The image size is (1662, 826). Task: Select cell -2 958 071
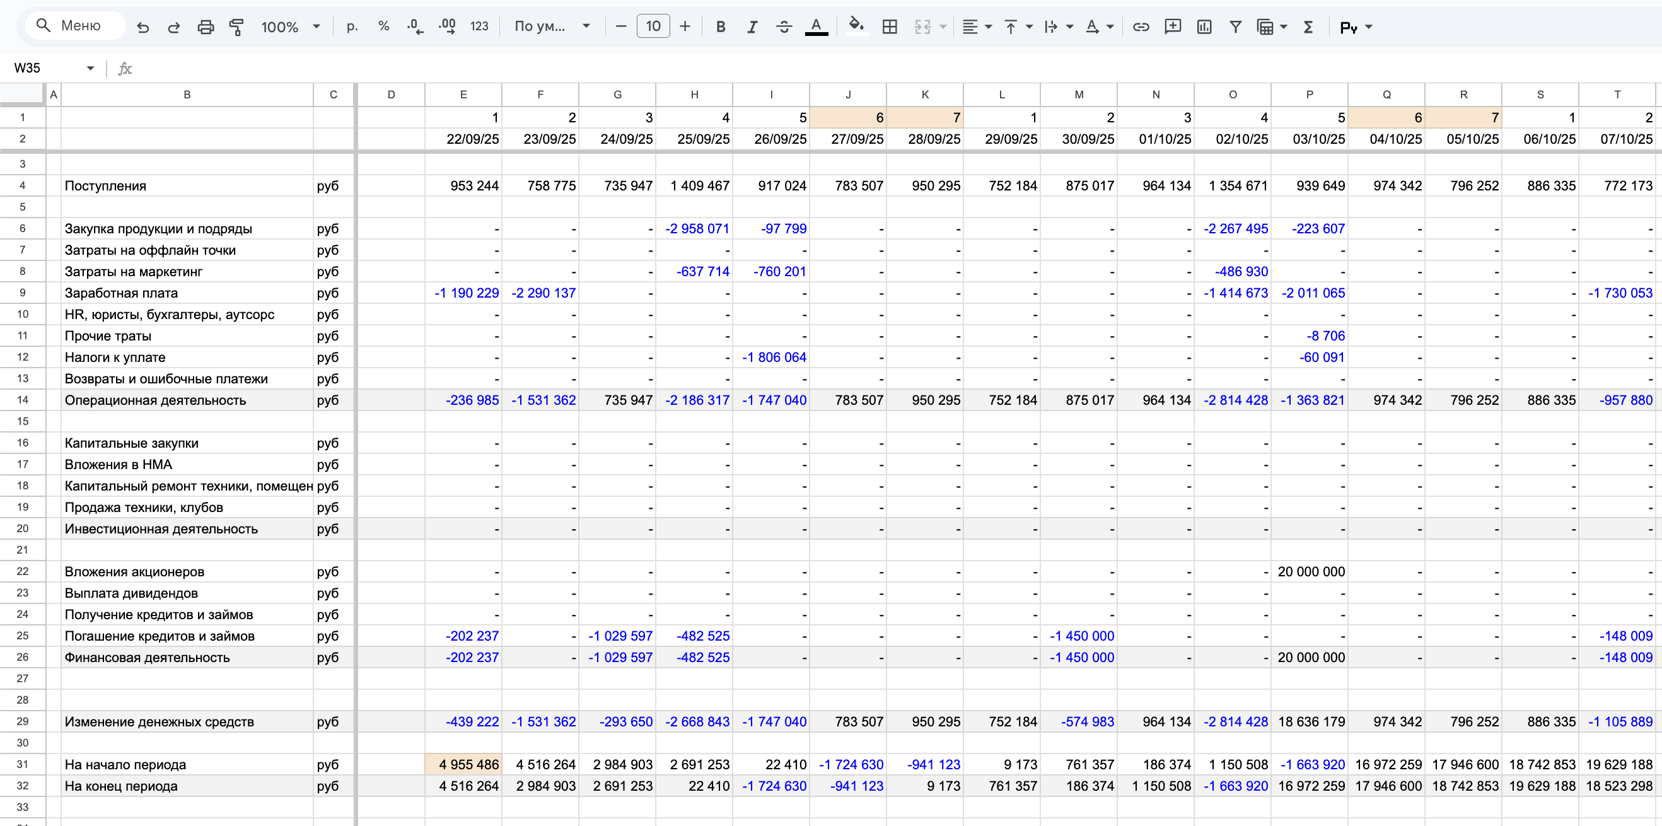pos(694,229)
